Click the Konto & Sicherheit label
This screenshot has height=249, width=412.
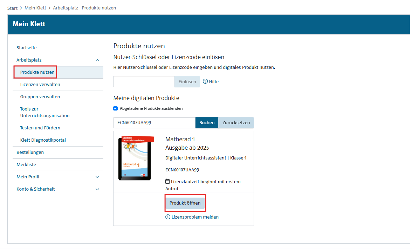[x=36, y=189]
